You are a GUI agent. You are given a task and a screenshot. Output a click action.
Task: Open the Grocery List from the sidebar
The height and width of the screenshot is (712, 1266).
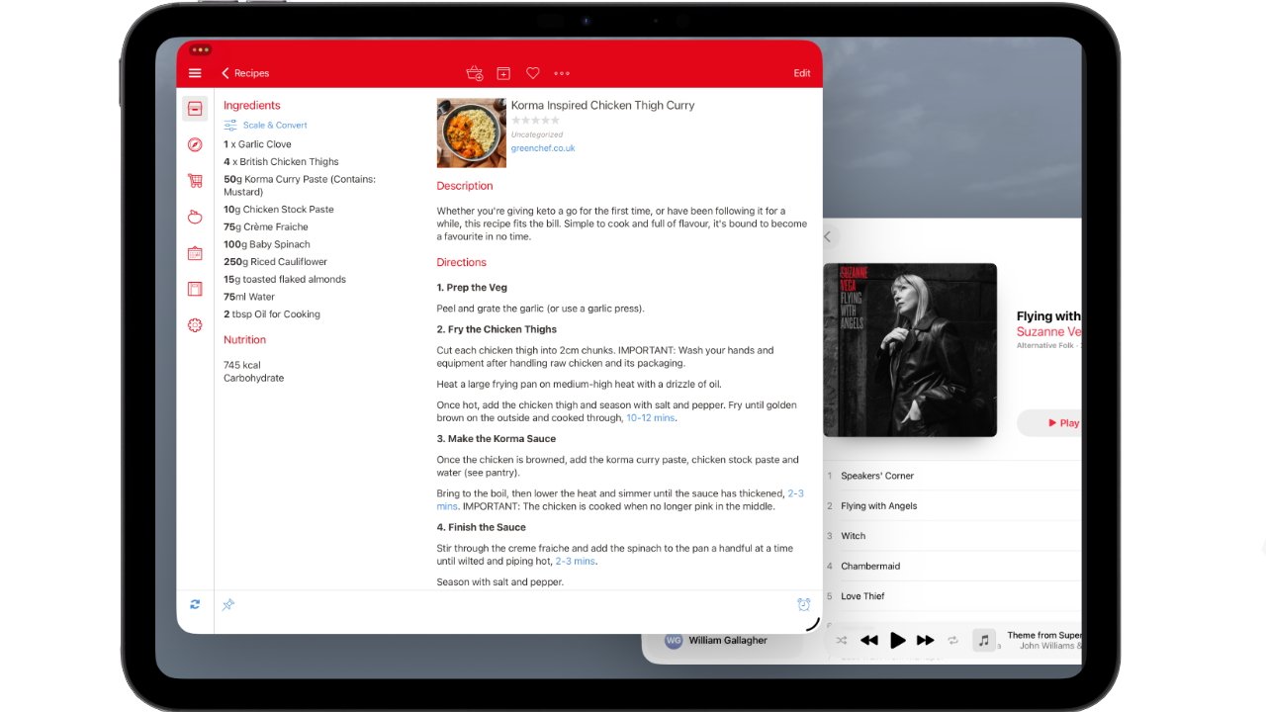[195, 180]
